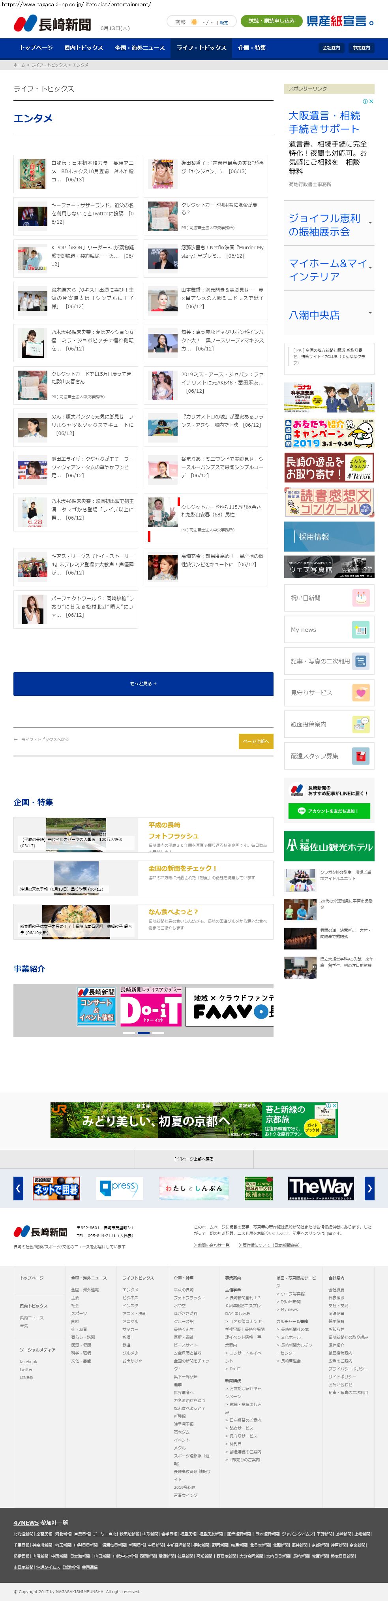The image size is (388, 1601).
Task: Open 県内トピックス nav menu item
Action: 84,48
